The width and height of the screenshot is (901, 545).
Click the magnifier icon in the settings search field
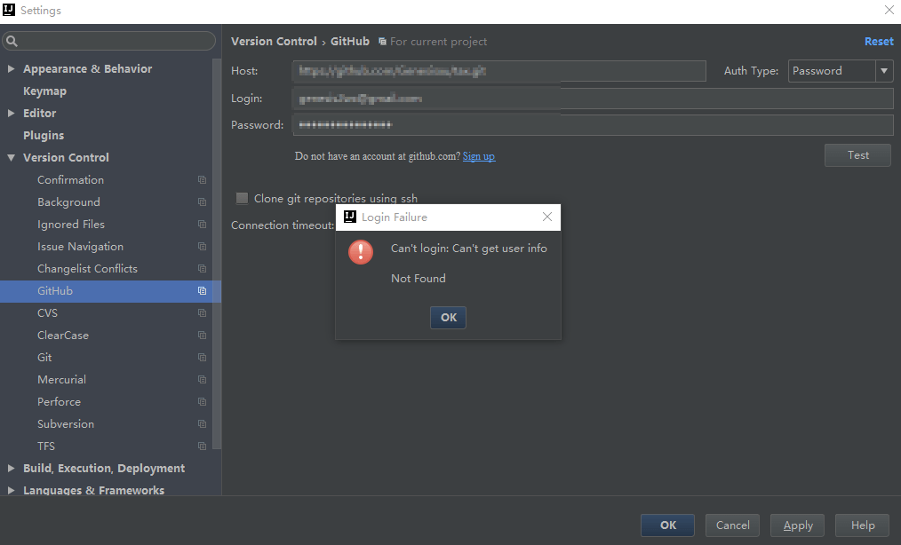tap(12, 41)
